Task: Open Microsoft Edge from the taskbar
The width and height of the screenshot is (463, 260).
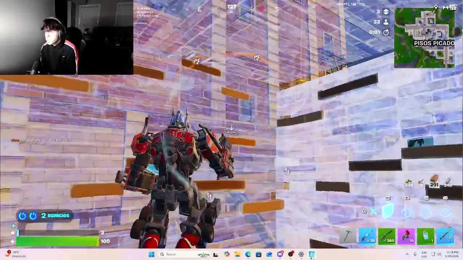Action: 248,254
